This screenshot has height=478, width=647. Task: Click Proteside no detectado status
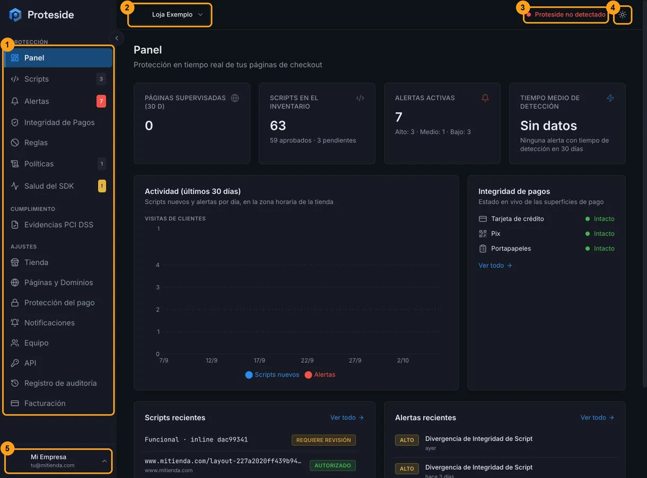pyautogui.click(x=566, y=15)
